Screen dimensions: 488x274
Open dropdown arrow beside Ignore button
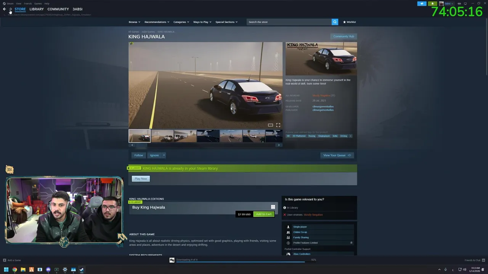tap(164, 155)
